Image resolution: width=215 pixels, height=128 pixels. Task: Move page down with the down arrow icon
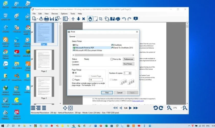point(78,19)
